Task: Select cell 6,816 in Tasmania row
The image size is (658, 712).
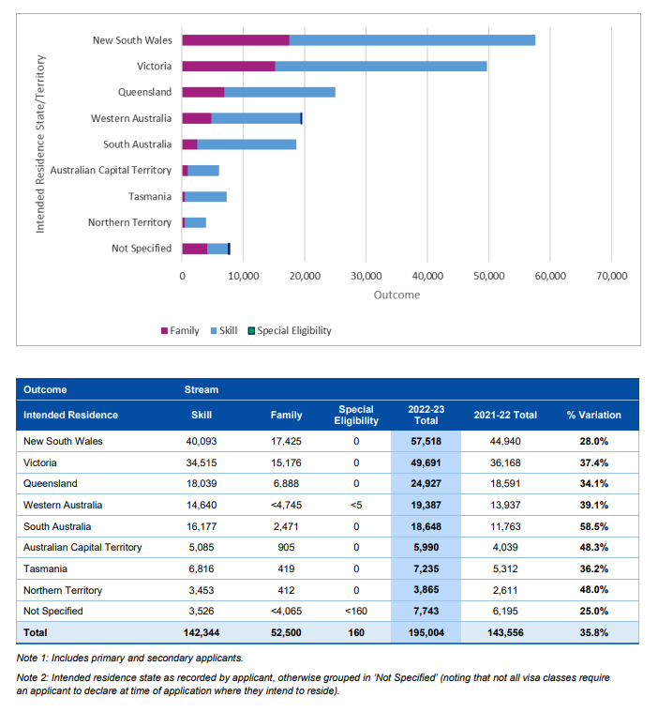Action: pos(201,569)
